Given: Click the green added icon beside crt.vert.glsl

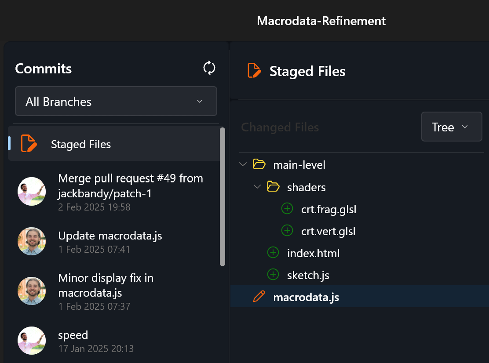Looking at the screenshot, I should [287, 230].
